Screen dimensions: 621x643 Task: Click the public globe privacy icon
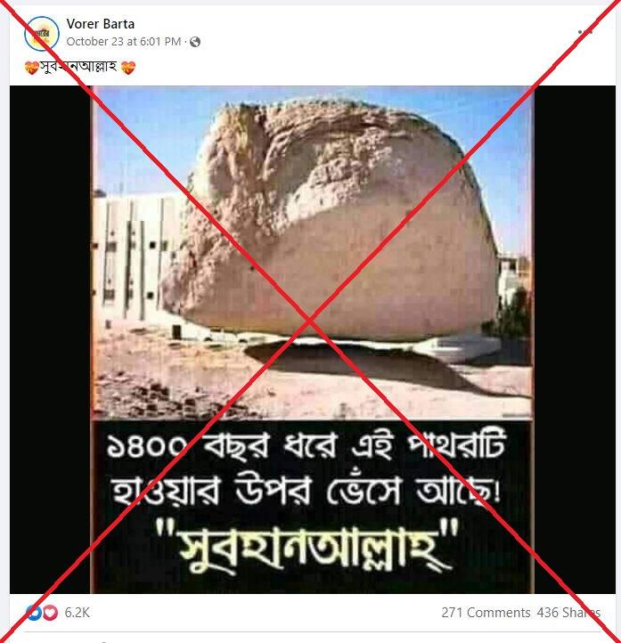point(195,42)
